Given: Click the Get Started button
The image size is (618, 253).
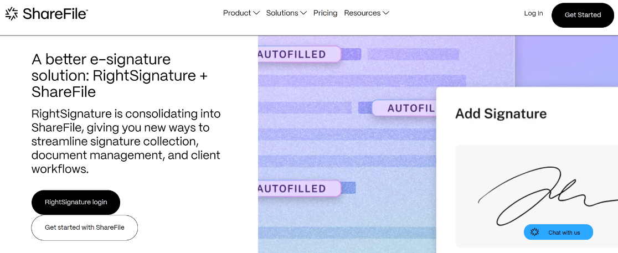Looking at the screenshot, I should pos(583,15).
